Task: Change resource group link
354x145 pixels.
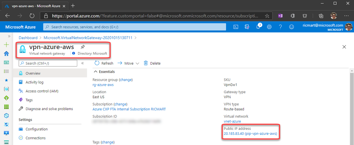Action: point(126,80)
